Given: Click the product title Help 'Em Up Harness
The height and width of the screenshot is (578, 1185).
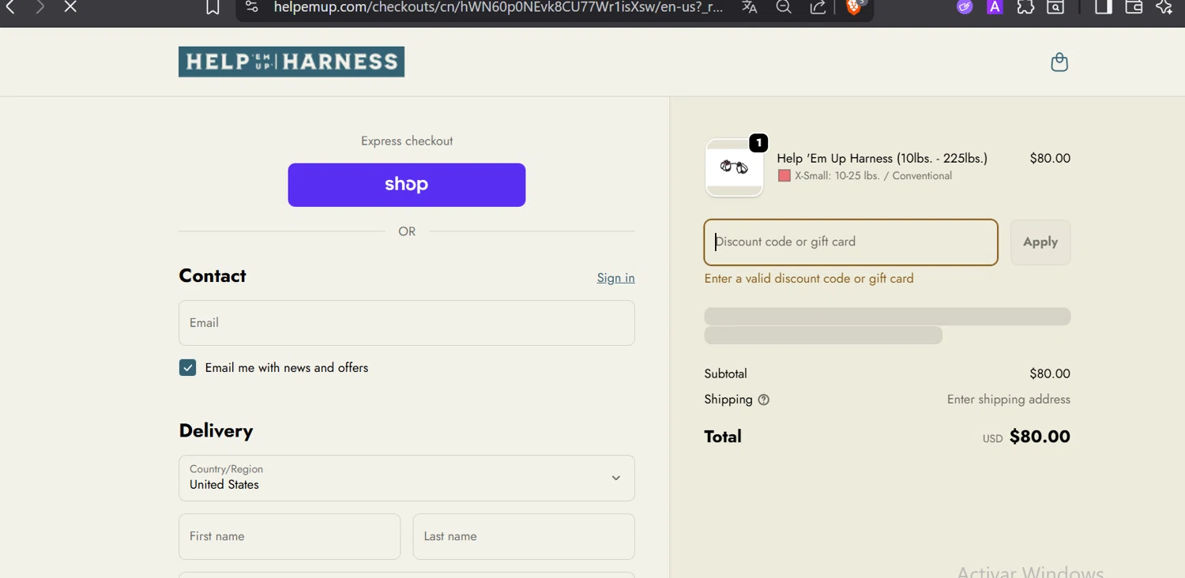Looking at the screenshot, I should (x=882, y=159).
